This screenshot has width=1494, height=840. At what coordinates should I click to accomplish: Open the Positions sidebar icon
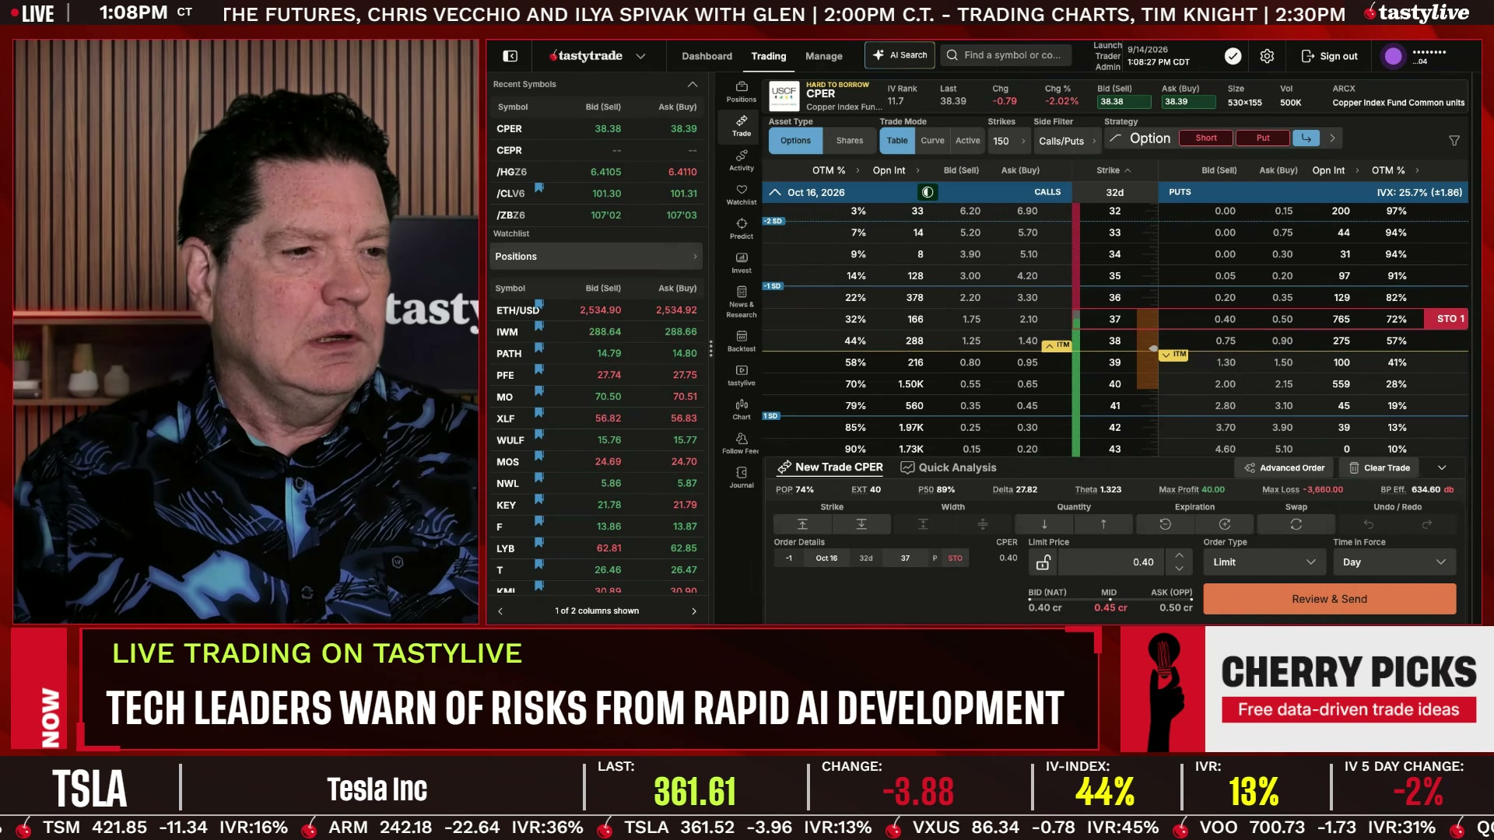coord(741,92)
